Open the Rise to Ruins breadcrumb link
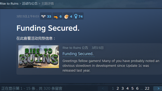The image size is (162, 91). [x=9, y=4]
